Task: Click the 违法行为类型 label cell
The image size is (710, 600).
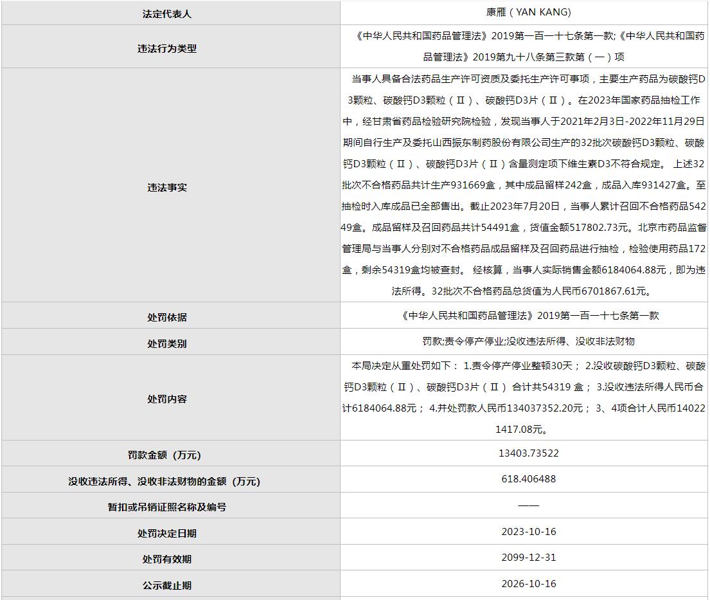Action: pos(171,47)
